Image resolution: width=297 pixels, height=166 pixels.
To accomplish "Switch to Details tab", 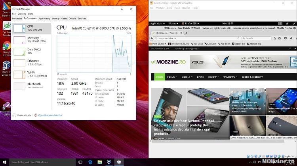I will [x=72, y=19].
